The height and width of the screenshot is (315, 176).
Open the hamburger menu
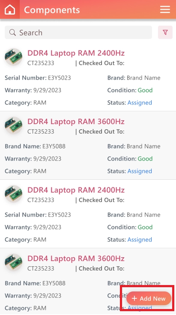165,9
